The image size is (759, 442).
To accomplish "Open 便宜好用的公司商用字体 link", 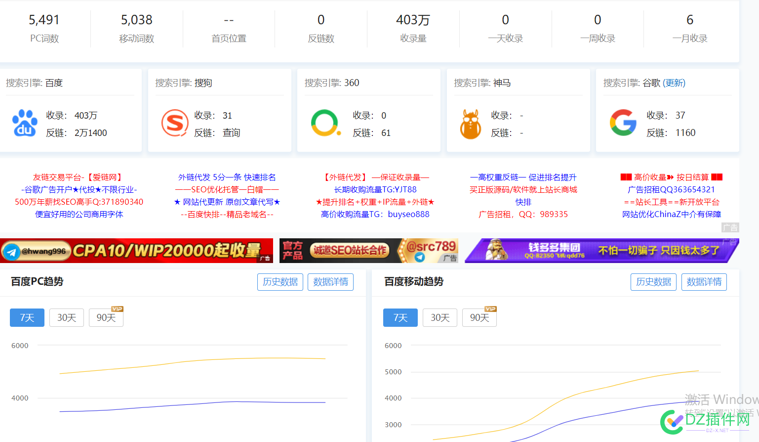I will pyautogui.click(x=79, y=214).
